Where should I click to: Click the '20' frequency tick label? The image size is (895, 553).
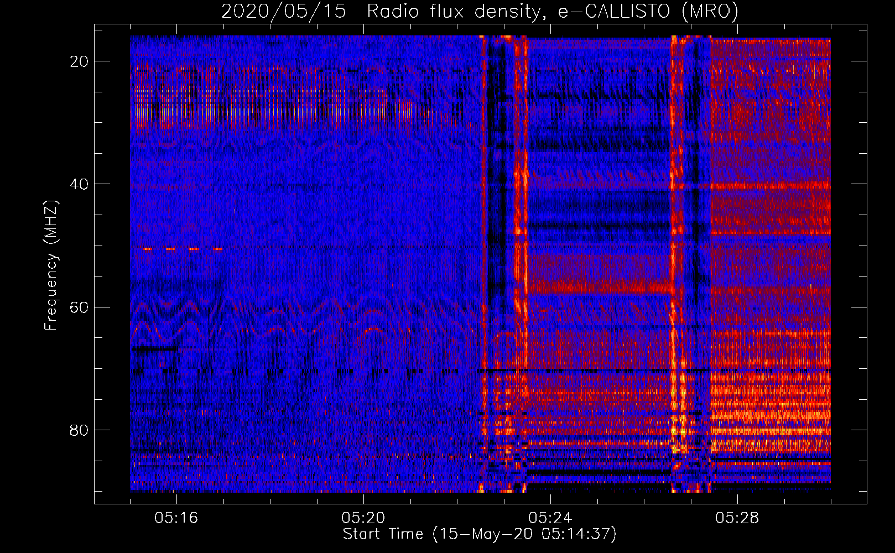[80, 61]
